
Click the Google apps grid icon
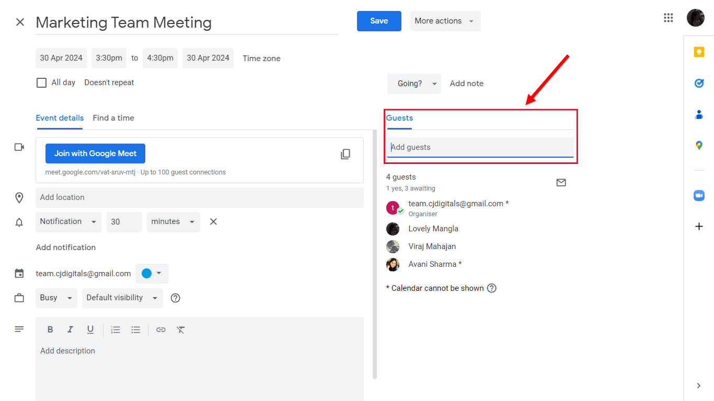click(x=668, y=18)
